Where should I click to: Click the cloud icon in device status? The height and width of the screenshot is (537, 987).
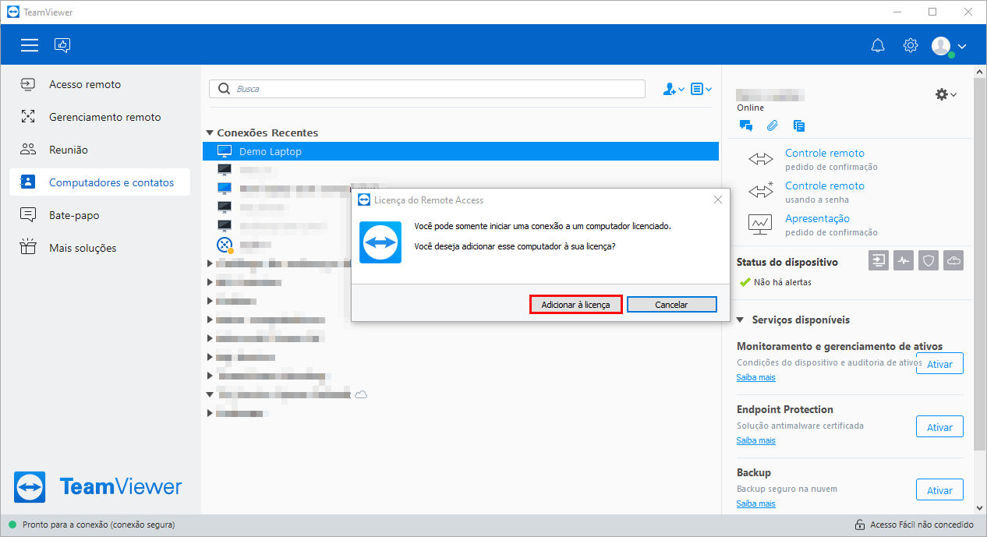click(x=953, y=261)
